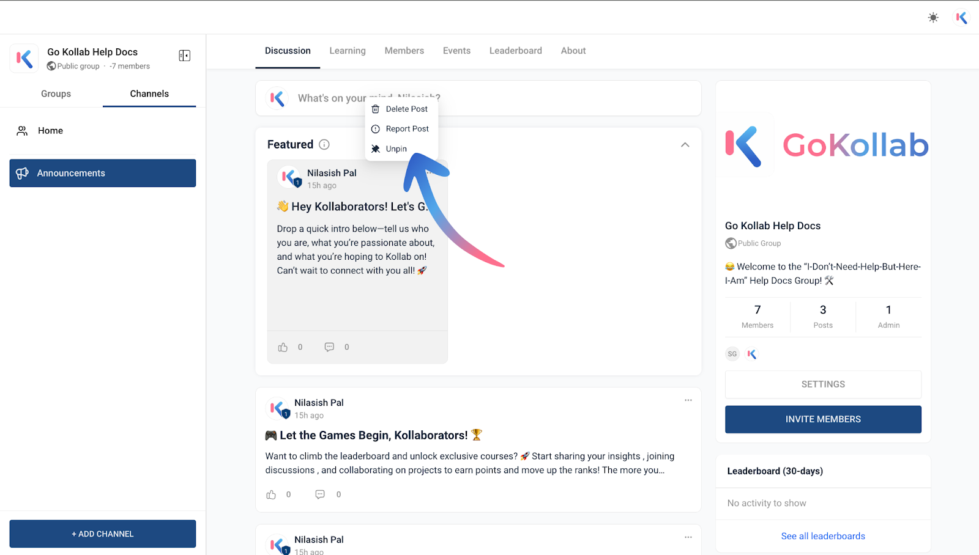The width and height of the screenshot is (979, 555).
Task: Open the Let the Games Begin post title
Action: pos(374,435)
